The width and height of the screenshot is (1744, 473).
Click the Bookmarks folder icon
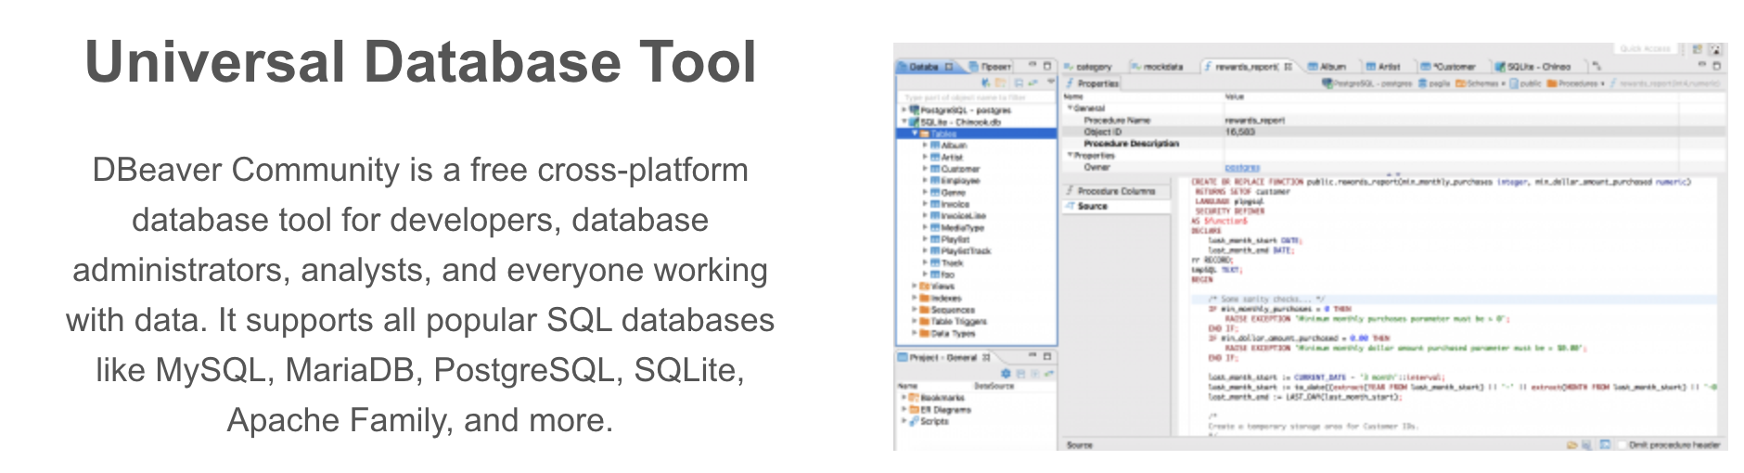coord(914,398)
